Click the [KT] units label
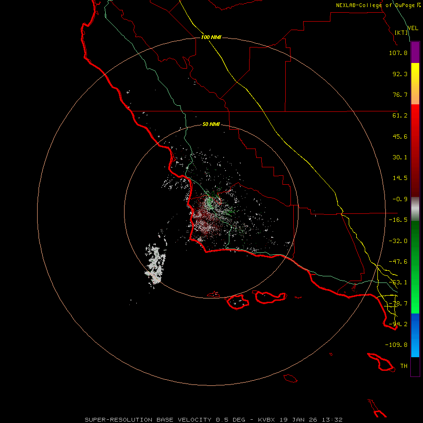The height and width of the screenshot is (423, 423). pyautogui.click(x=401, y=32)
